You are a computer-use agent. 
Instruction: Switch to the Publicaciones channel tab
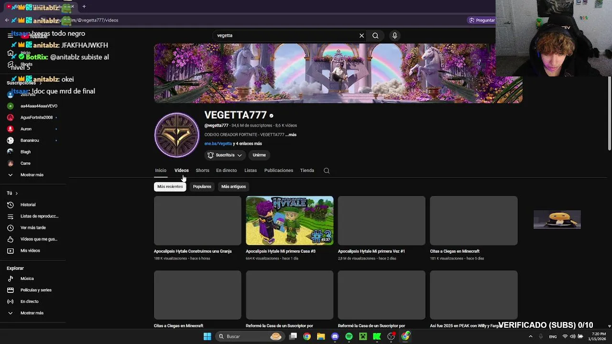[x=279, y=171]
